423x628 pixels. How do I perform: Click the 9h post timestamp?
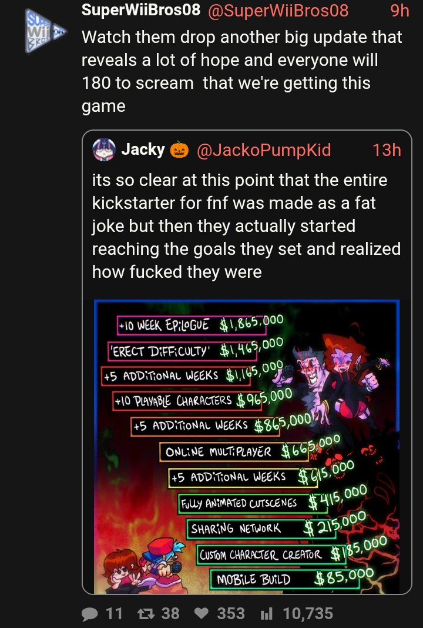coord(400,11)
